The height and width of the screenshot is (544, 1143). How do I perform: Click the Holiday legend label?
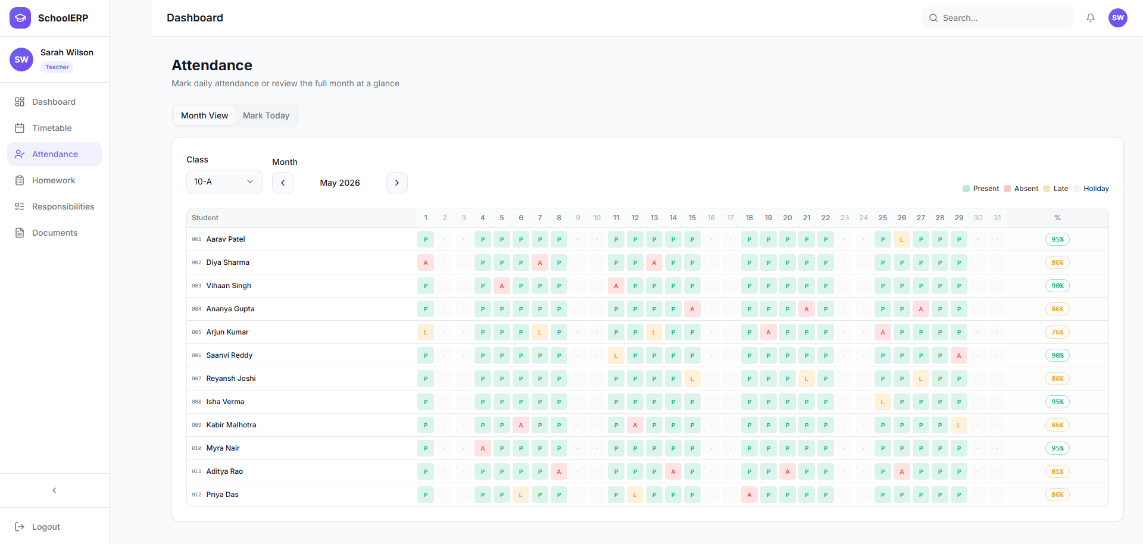pos(1096,189)
